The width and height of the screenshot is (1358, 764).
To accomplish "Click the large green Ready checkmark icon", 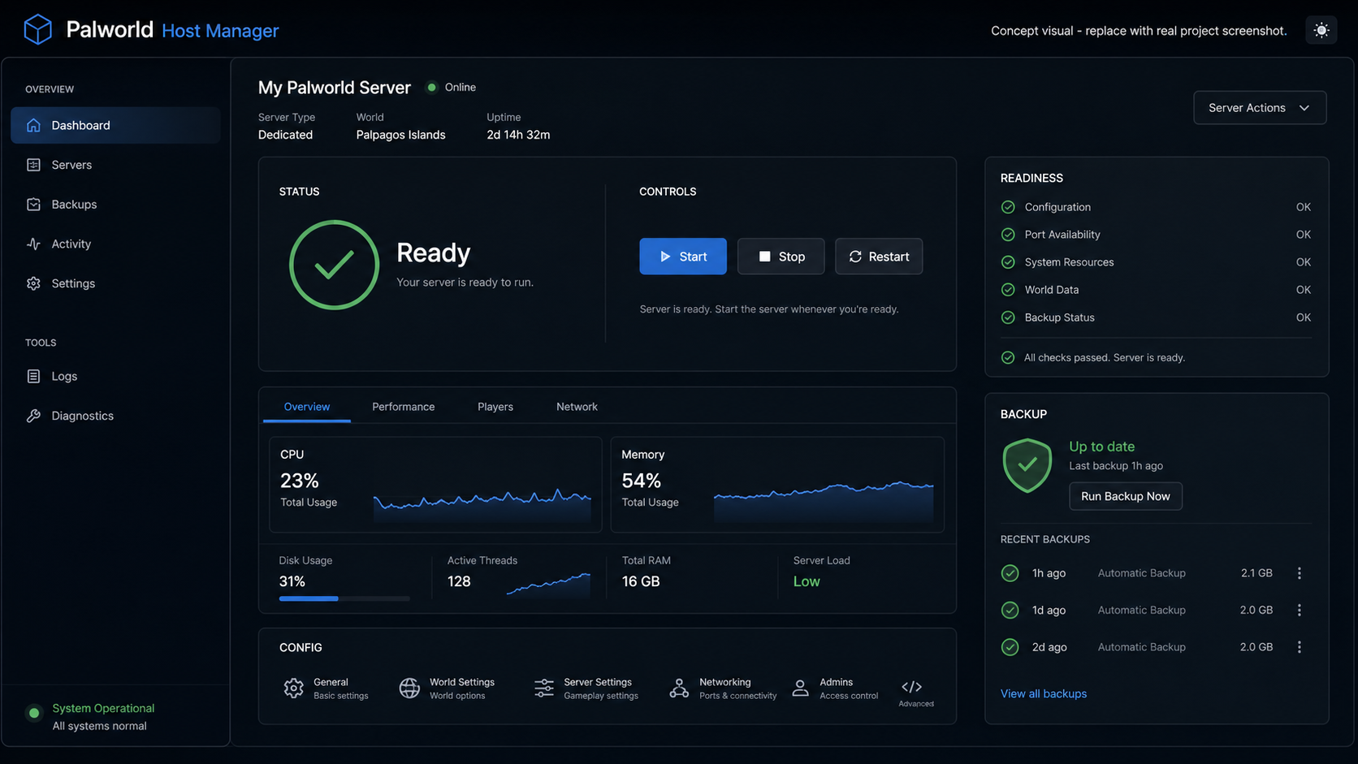I will click(x=334, y=265).
